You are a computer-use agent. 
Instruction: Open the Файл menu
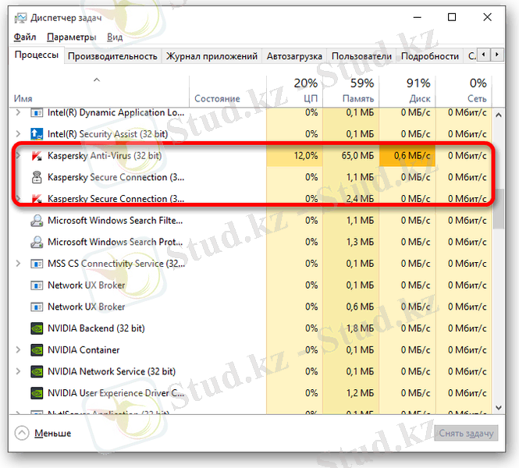click(25, 37)
